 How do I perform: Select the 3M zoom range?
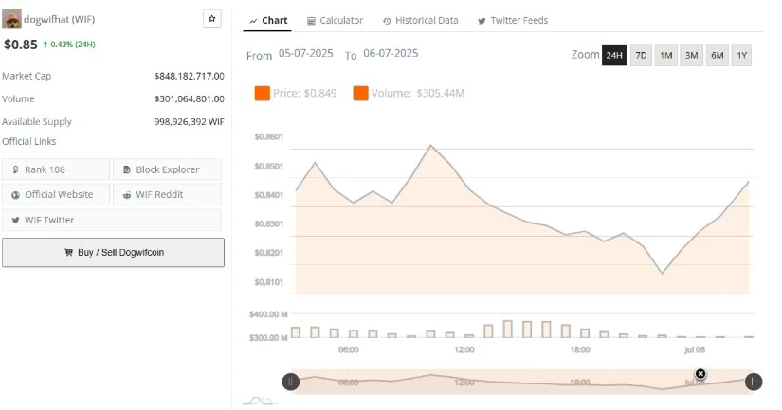691,55
